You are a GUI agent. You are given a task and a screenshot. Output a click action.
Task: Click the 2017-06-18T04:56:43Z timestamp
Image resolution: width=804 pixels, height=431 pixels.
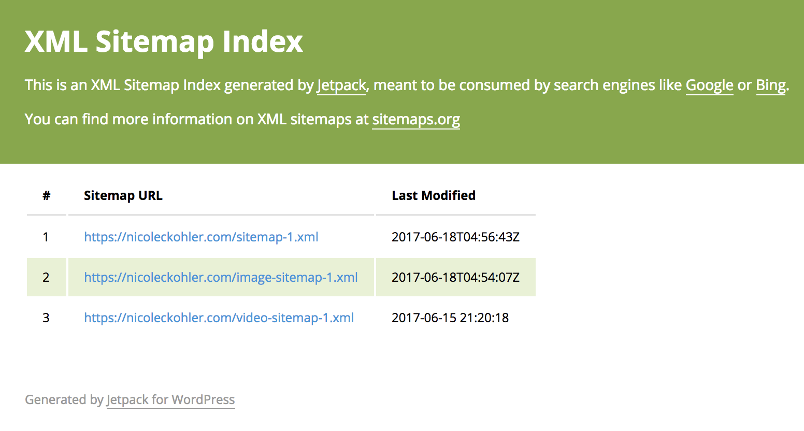click(x=455, y=237)
